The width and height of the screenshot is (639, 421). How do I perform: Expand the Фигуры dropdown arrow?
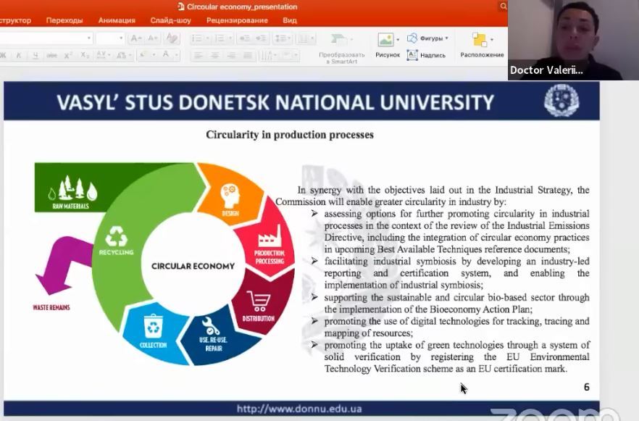[x=446, y=38]
